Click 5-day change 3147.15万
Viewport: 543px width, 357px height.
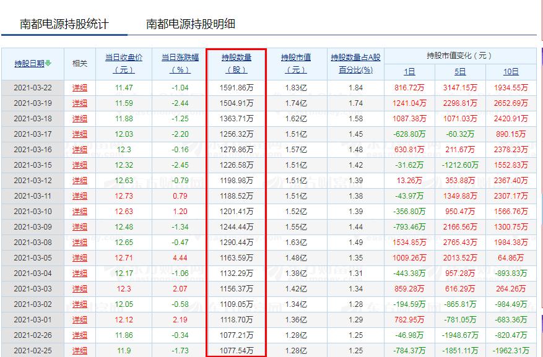tap(460, 88)
